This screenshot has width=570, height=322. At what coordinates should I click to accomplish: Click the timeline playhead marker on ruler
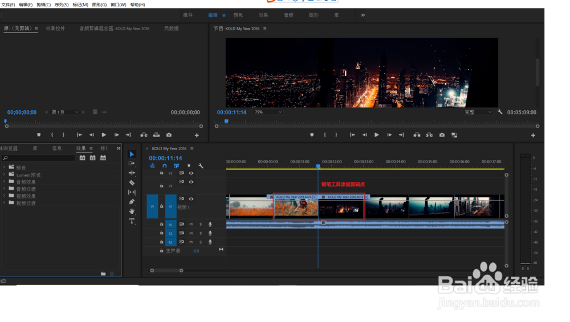pos(318,166)
